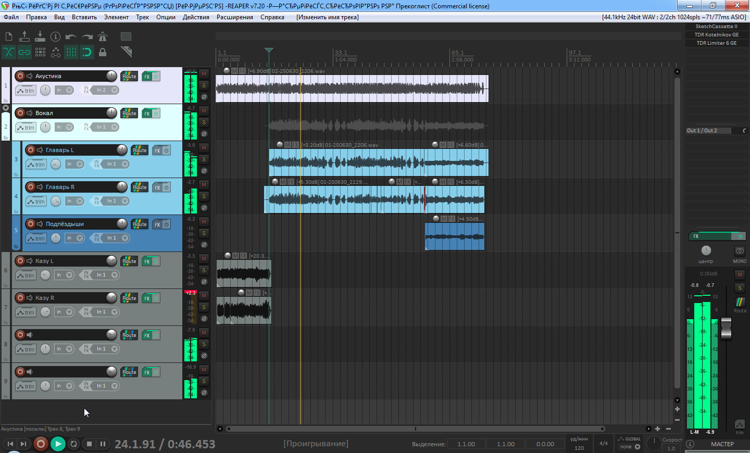Open the Действия menu
Viewport: 750px width, 453px height.
coord(196,17)
